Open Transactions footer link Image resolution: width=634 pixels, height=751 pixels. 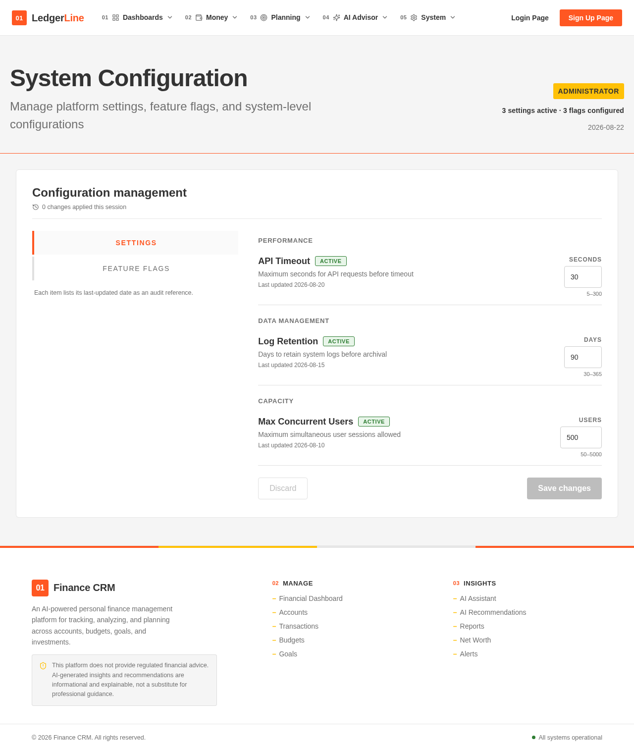click(x=299, y=626)
